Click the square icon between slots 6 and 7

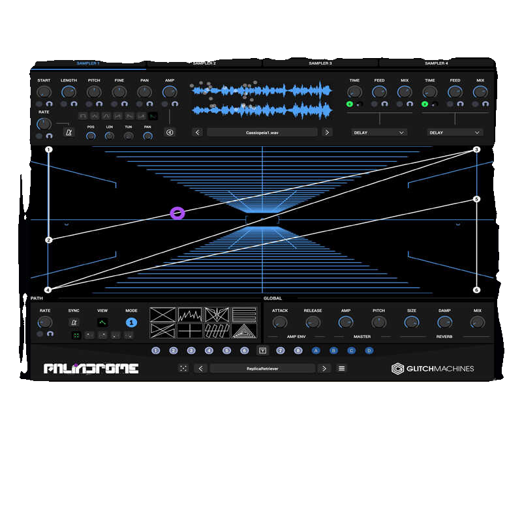[x=262, y=350]
